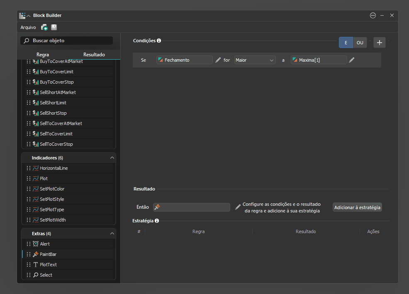Click the Select magnifier icon
409x294 pixels.
tap(36, 275)
